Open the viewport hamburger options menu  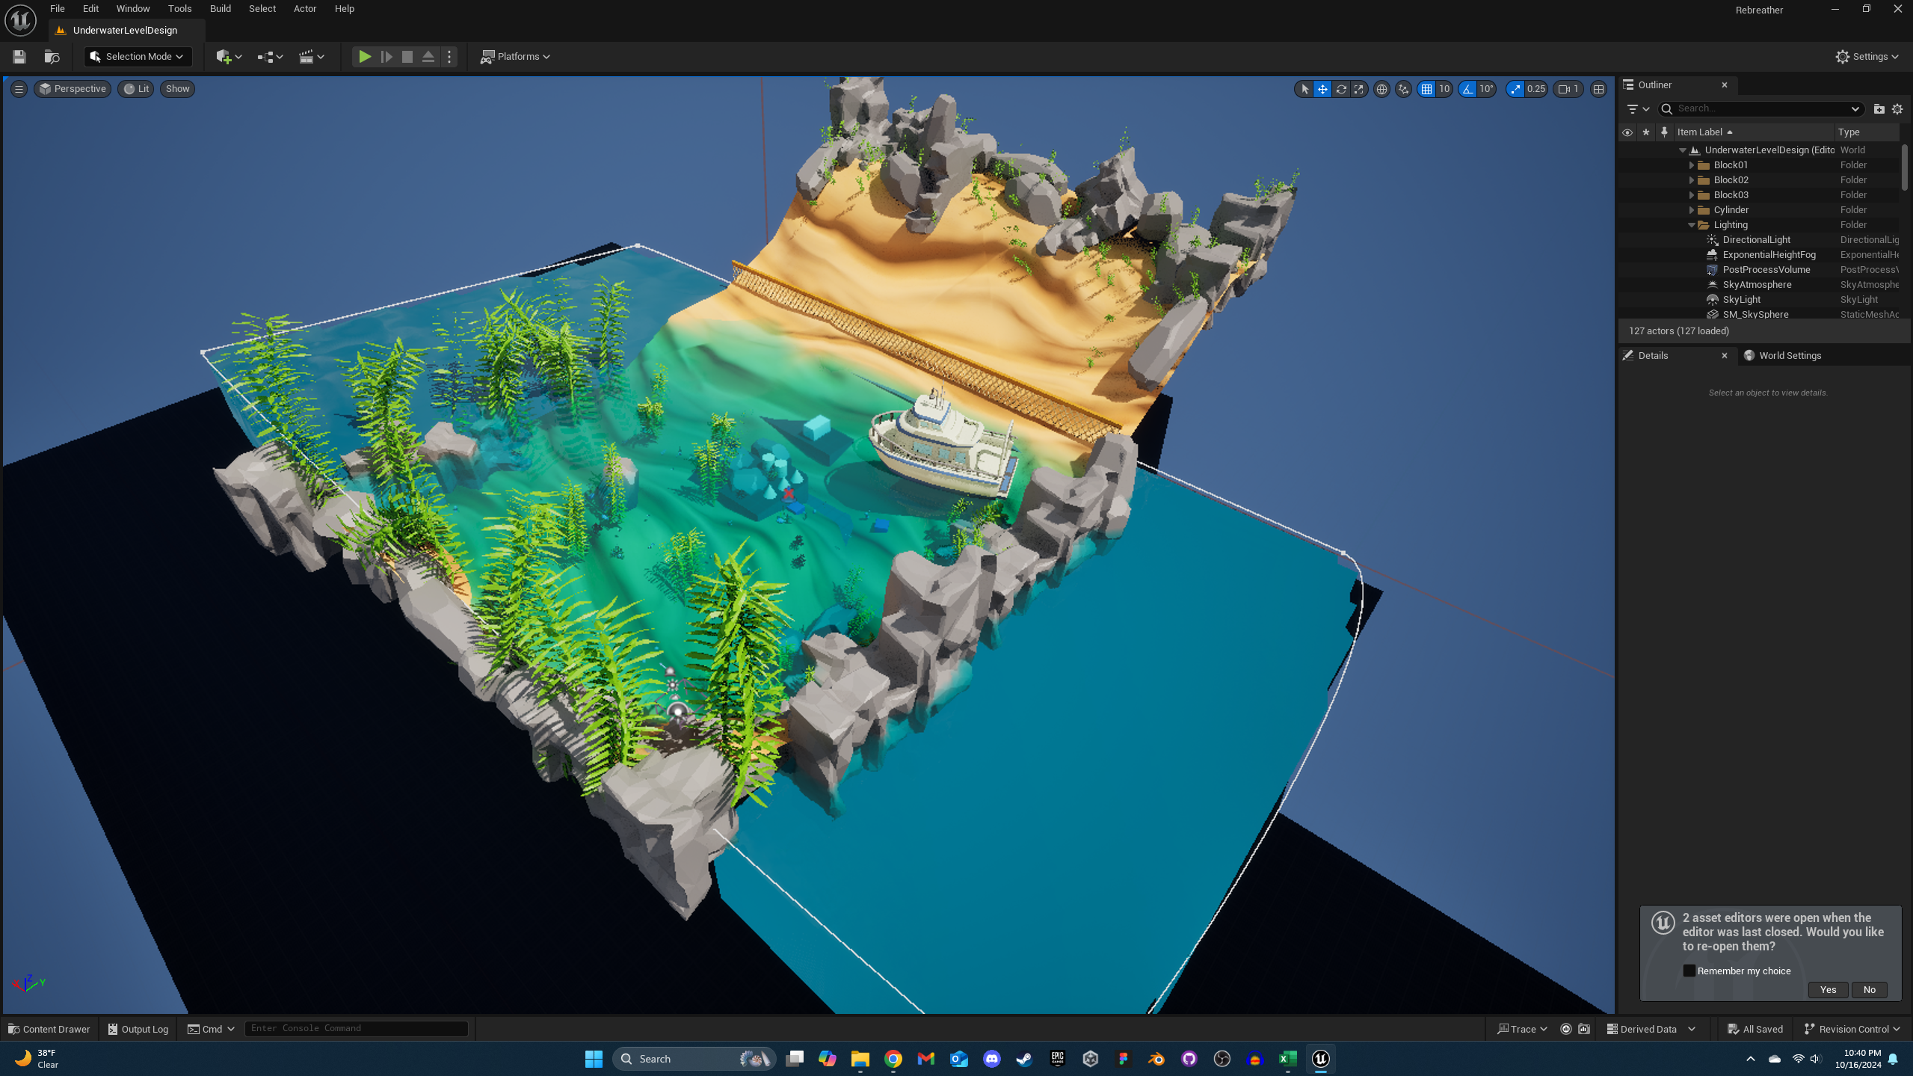[19, 89]
